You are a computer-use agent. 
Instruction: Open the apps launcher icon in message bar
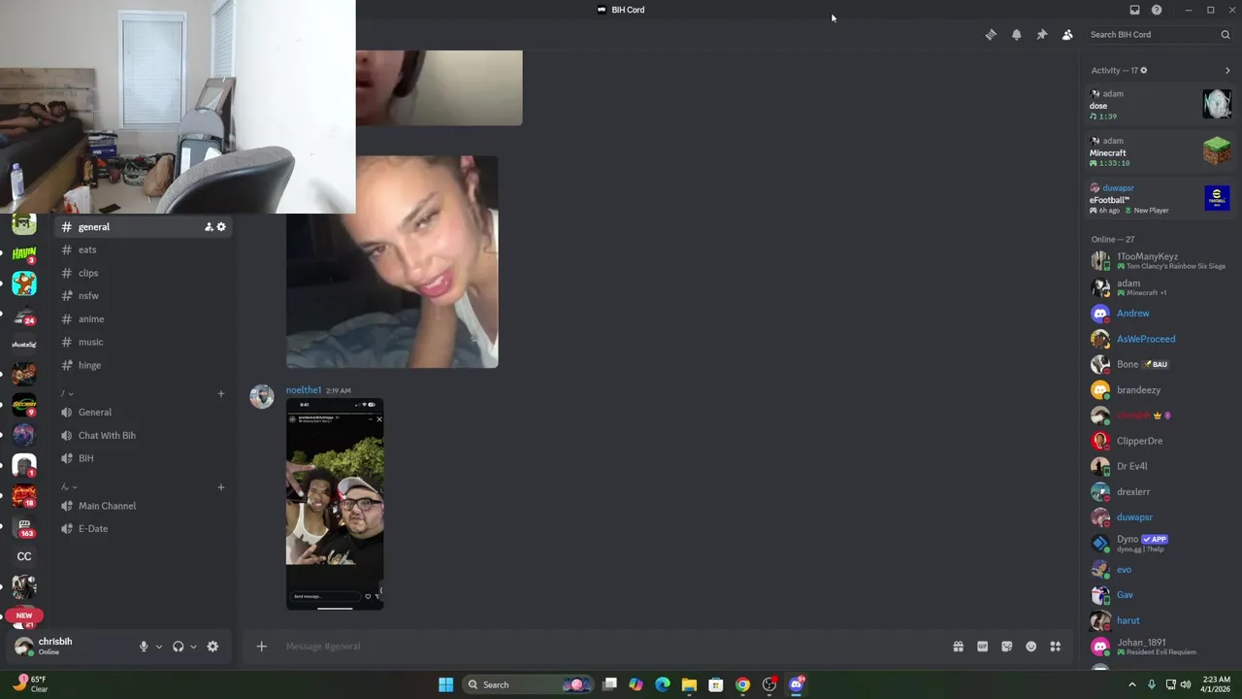1055,647
